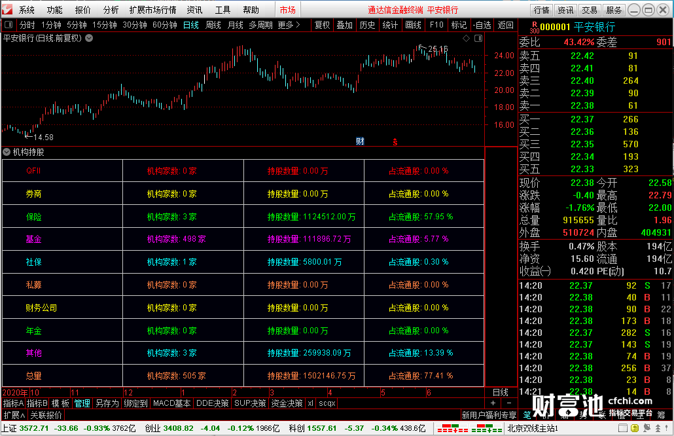The height and width of the screenshot is (436, 674).
Task: Switch to the 15分钟 period
Action: click(x=105, y=25)
